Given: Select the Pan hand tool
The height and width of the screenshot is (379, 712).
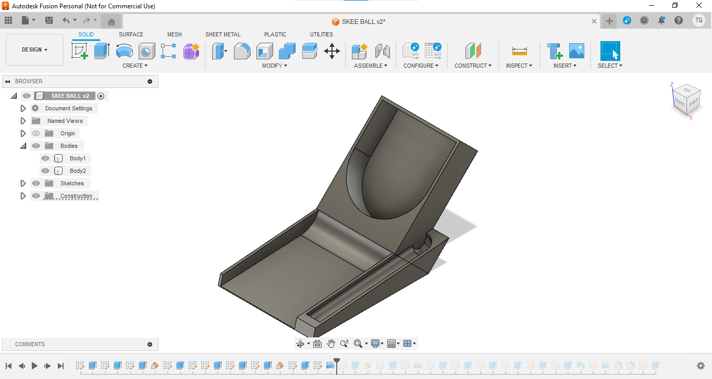Looking at the screenshot, I should (331, 343).
